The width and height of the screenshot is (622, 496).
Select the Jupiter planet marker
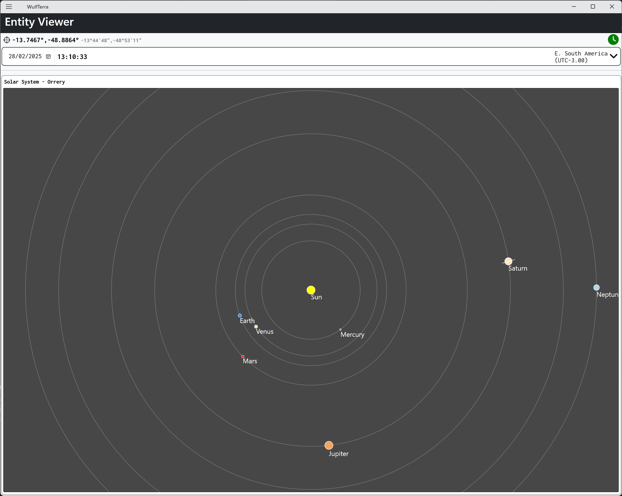pos(329,445)
